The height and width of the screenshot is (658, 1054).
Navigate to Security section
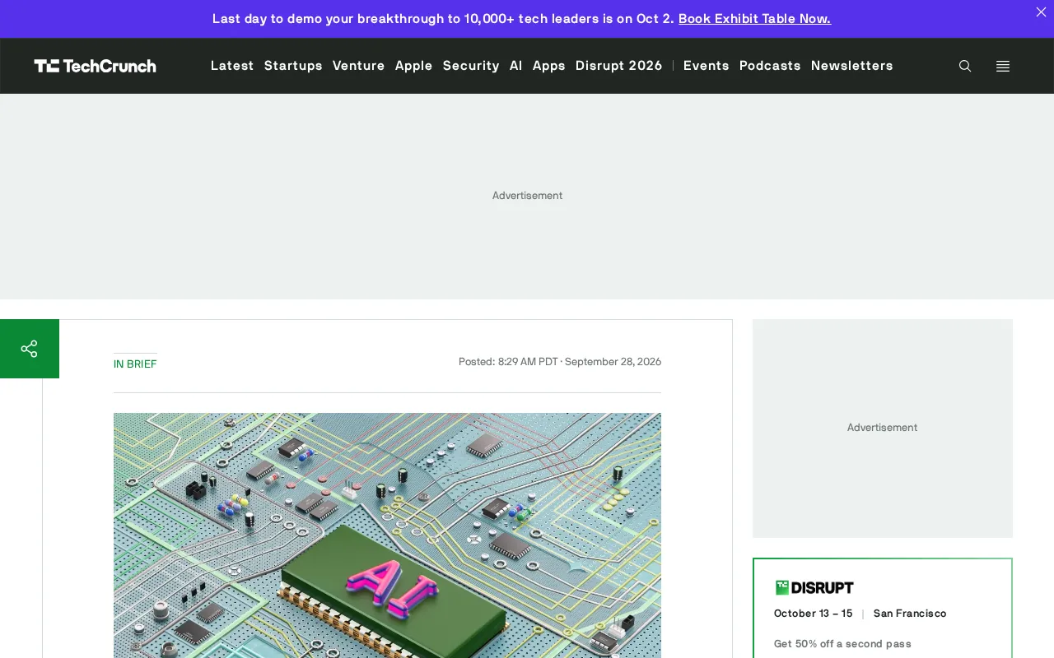(471, 66)
